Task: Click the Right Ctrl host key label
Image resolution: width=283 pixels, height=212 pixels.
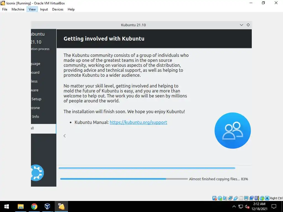Action: [276, 198]
